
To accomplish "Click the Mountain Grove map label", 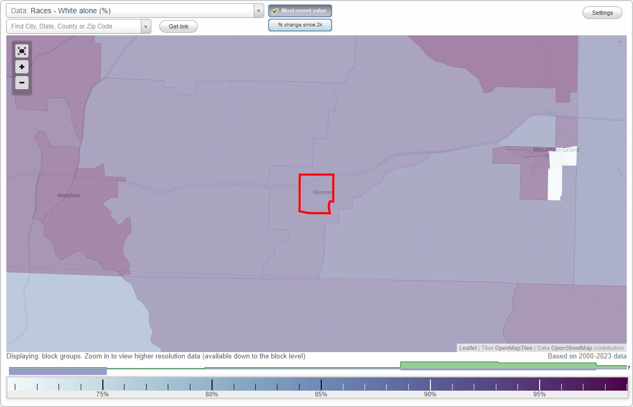I will (555, 149).
